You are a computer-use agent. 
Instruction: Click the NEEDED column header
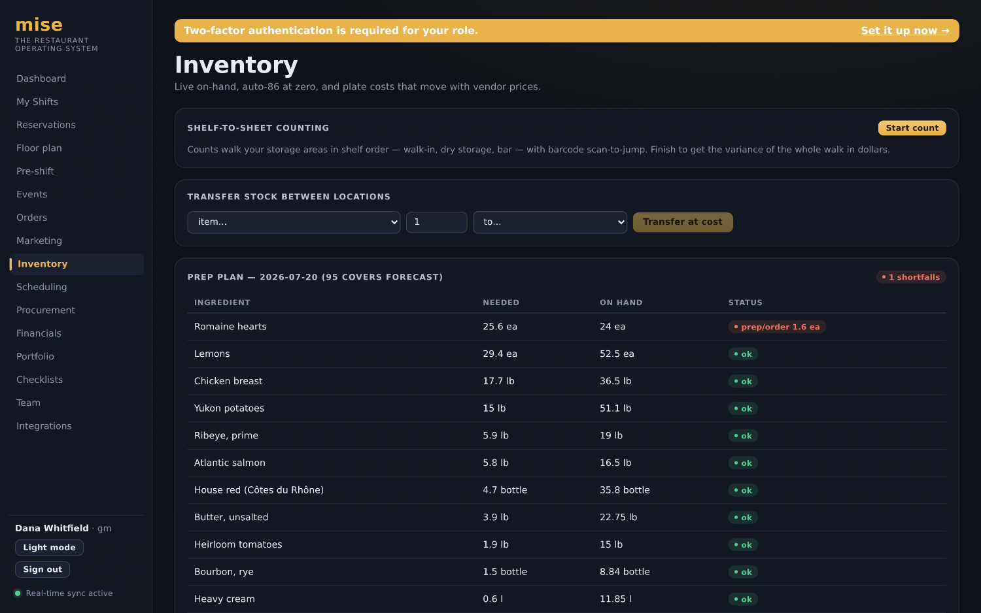pos(501,303)
